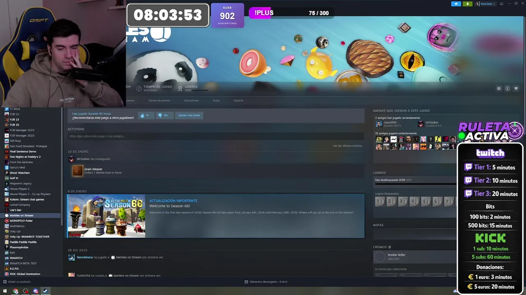This screenshot has width=526, height=295.
Task: Select Only Up: BRAINROT TOGETHER
Action: 30,237
